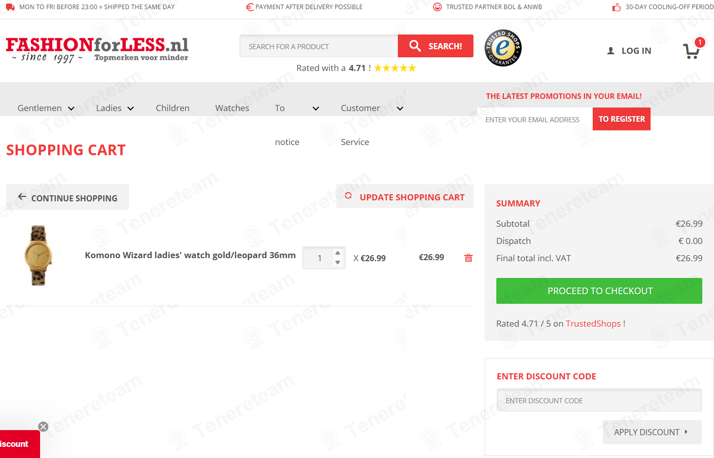714x458 pixels.
Task: Expand the Customer Service menu chevron
Action: [x=400, y=109]
